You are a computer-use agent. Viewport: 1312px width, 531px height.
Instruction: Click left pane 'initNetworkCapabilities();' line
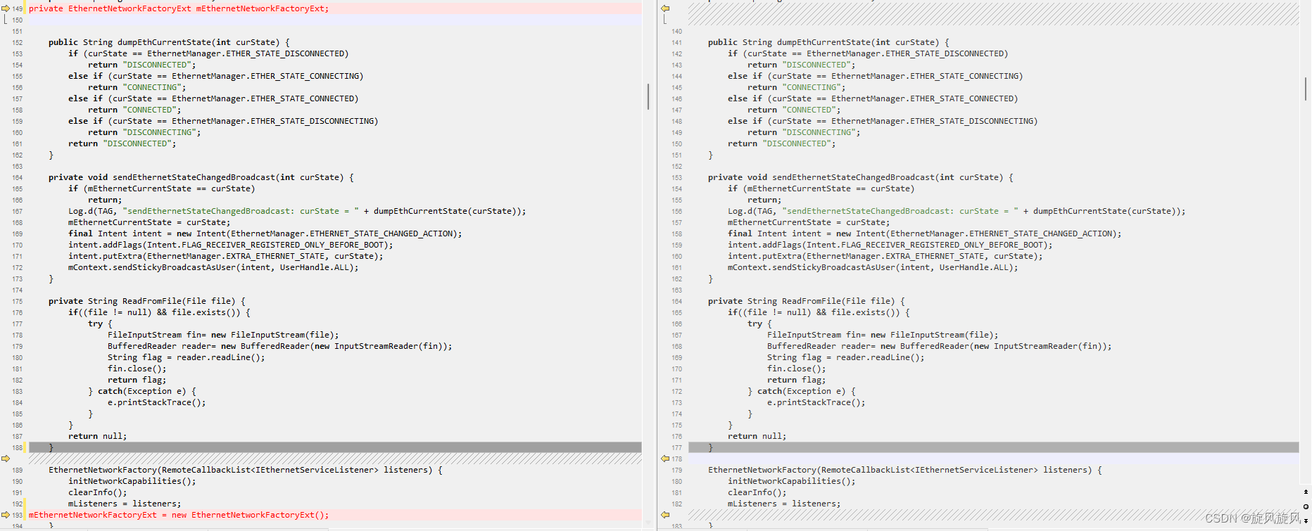point(132,481)
